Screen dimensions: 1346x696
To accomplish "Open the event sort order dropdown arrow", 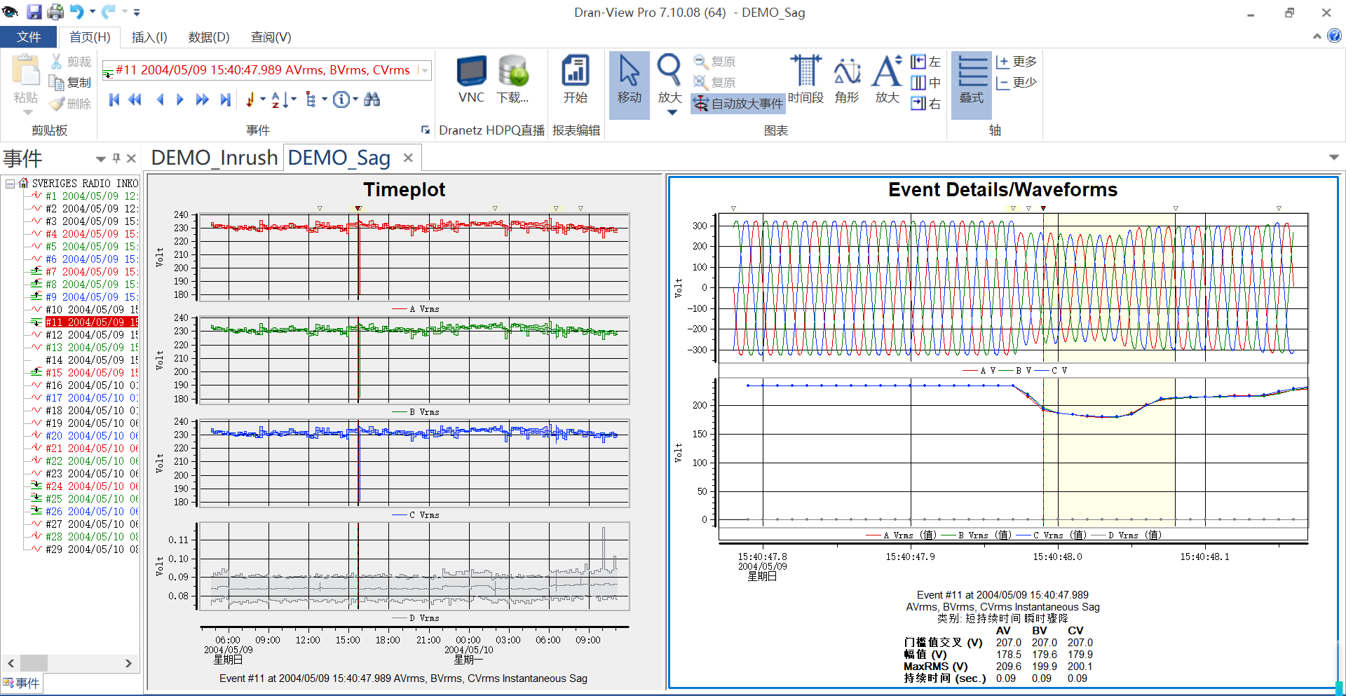I will click(294, 100).
